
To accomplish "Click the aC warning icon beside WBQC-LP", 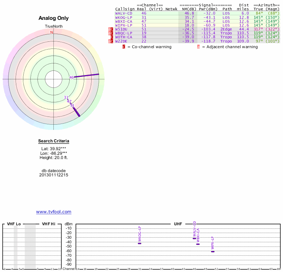I will [x=111, y=33].
